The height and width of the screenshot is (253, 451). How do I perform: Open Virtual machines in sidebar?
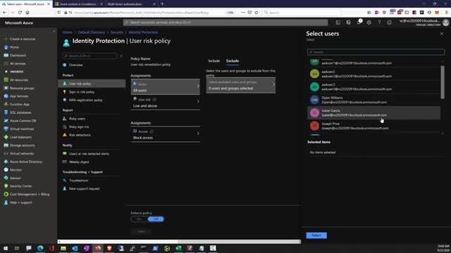(x=19, y=129)
